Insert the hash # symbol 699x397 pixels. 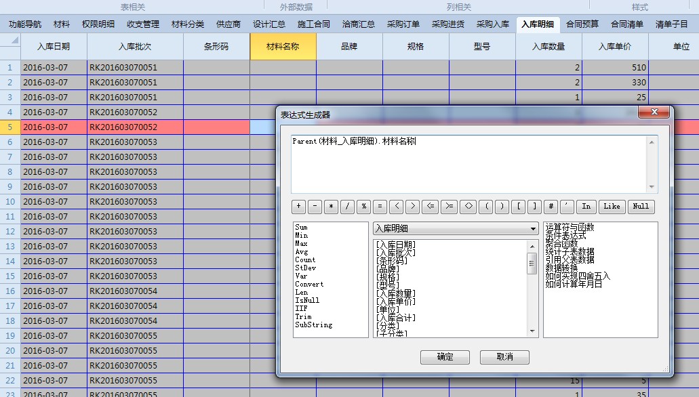click(x=552, y=207)
